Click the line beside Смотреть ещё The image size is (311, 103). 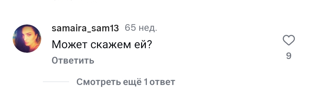click(x=56, y=82)
